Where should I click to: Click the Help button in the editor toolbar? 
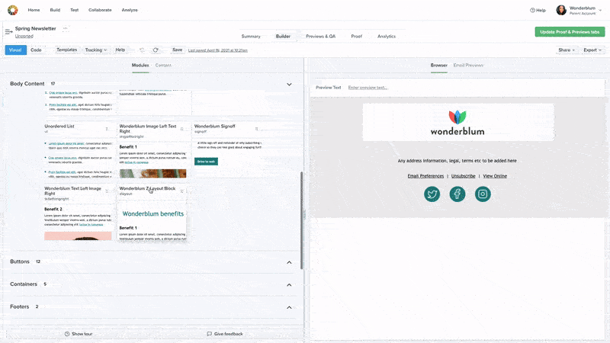coord(120,50)
